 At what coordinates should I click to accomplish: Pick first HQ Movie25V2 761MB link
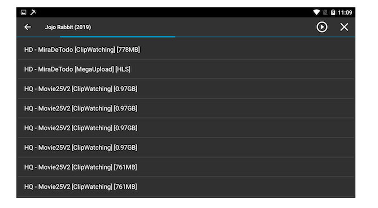point(186,167)
